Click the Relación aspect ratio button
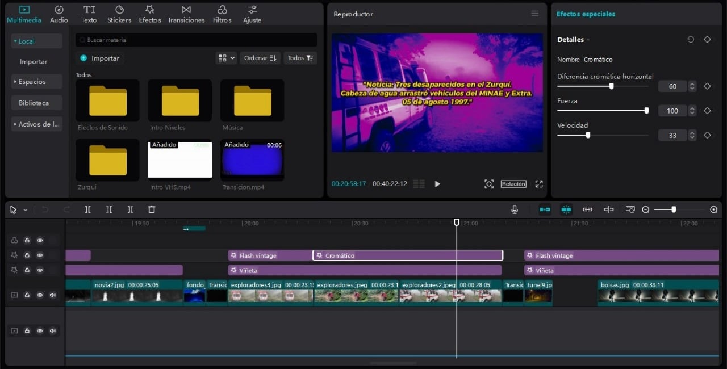 click(513, 184)
